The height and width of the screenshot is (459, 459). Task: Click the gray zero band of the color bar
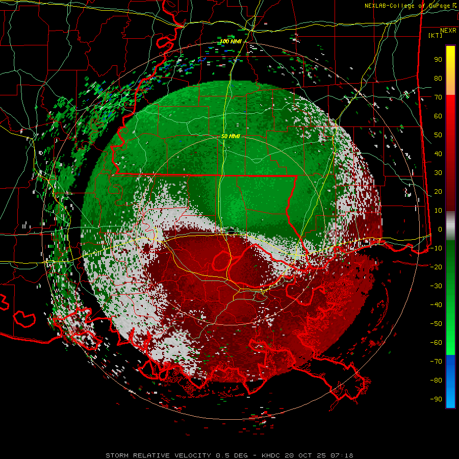(450, 226)
